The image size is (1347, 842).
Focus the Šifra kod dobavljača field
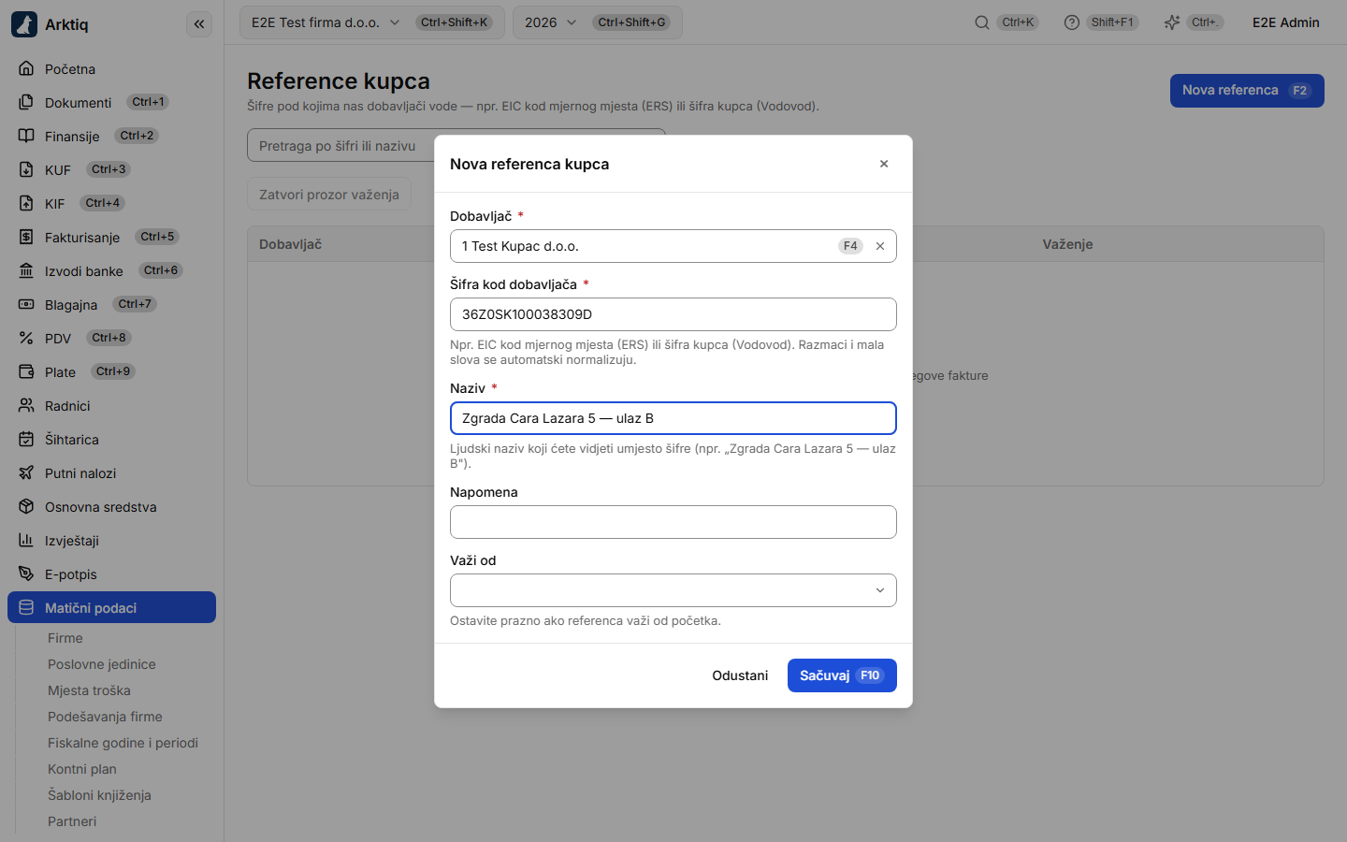click(673, 314)
